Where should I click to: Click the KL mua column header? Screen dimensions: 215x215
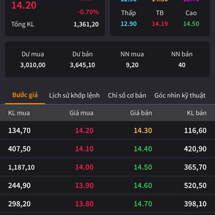pos(19,113)
